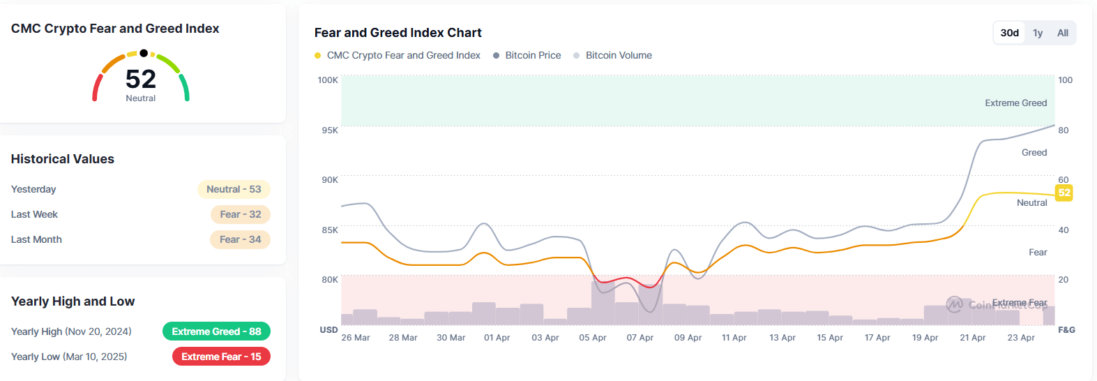Click the Greed zone label in chart
The width and height of the screenshot is (1097, 381).
(x=1034, y=152)
